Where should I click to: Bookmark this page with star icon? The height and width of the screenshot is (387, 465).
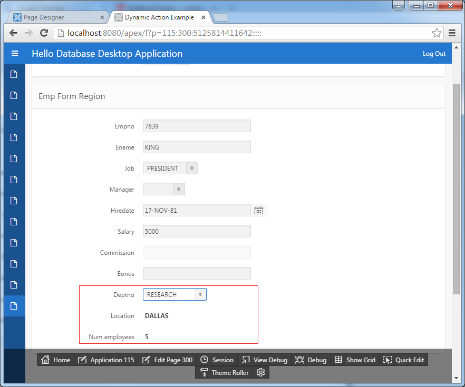[x=437, y=33]
